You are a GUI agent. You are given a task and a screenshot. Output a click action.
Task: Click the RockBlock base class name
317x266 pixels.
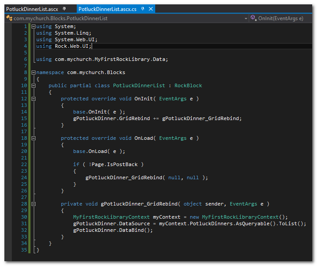(188, 85)
